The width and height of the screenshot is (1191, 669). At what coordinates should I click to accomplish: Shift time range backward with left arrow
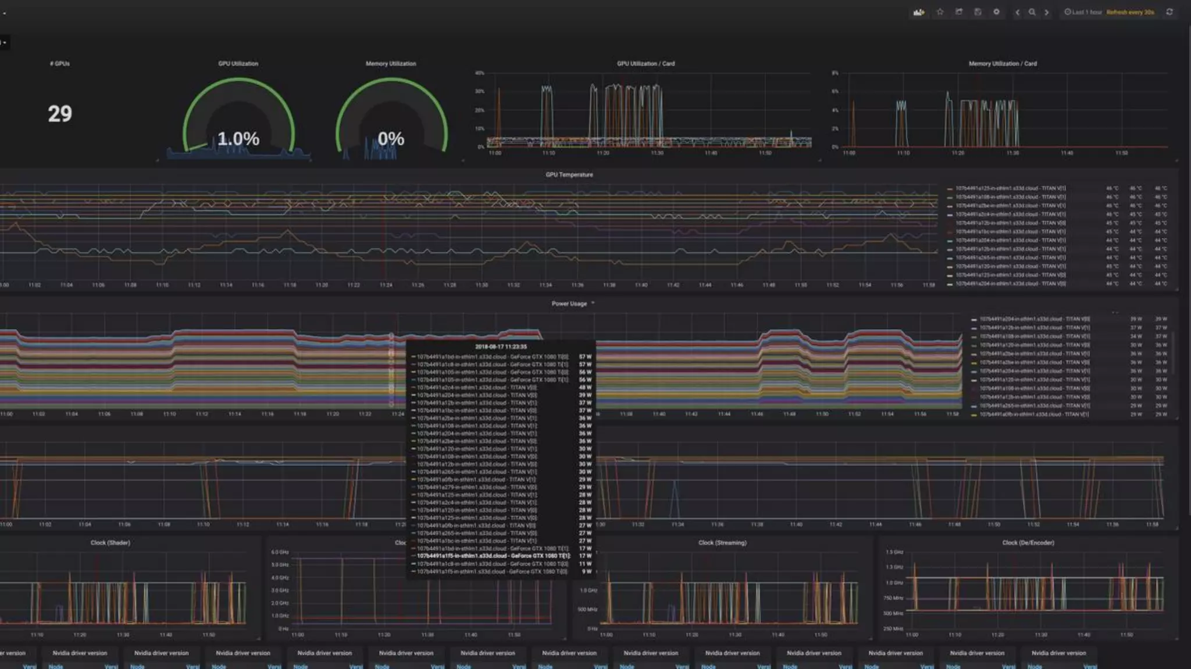pyautogui.click(x=1017, y=12)
